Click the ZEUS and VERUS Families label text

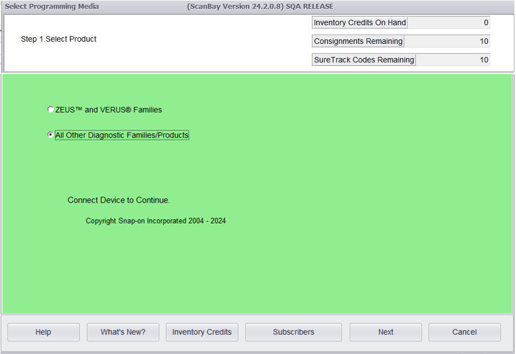tap(109, 110)
